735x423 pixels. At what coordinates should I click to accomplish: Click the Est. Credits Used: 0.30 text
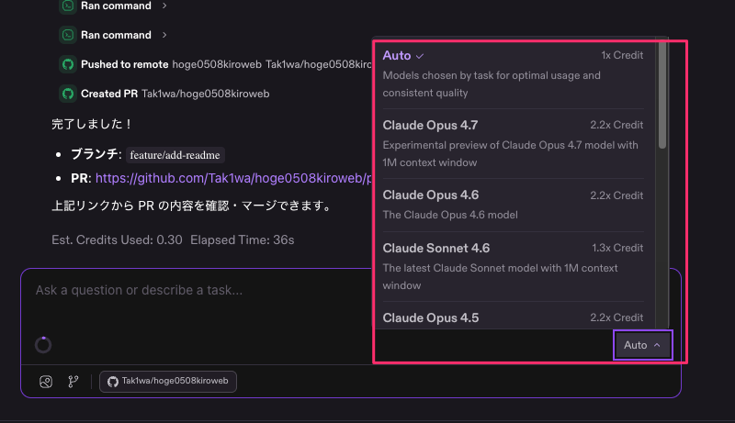[117, 240]
